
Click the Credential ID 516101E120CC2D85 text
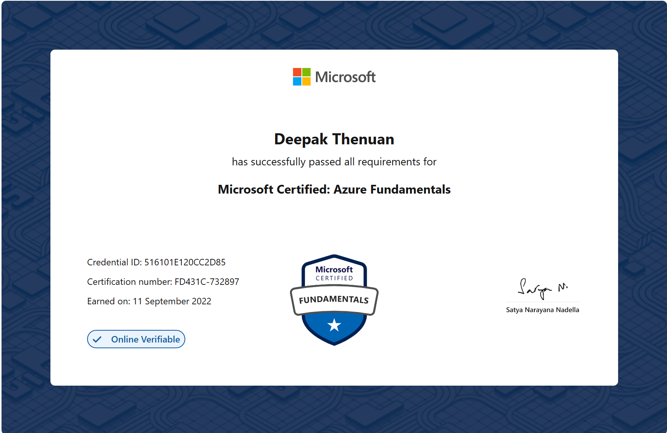[156, 262]
